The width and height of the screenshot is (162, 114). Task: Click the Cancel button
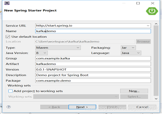click(142, 107)
